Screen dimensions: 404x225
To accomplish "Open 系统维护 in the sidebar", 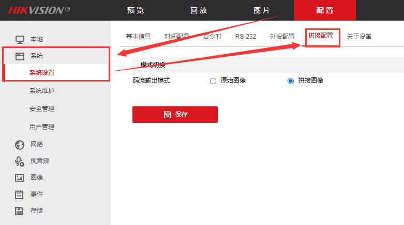I will coord(42,91).
